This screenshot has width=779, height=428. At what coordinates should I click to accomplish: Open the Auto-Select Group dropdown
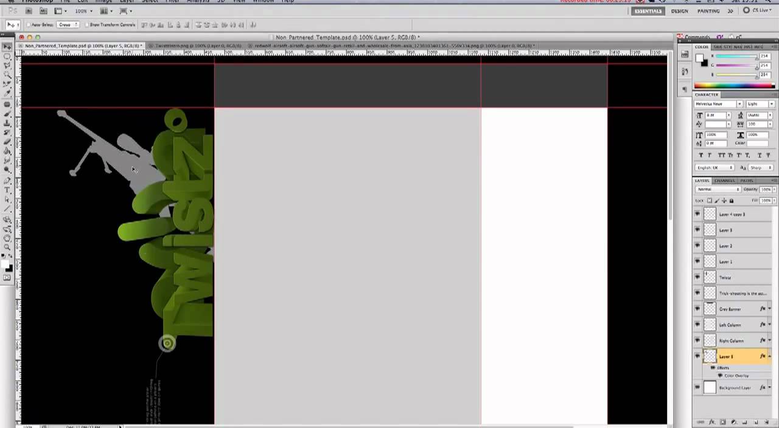point(68,25)
